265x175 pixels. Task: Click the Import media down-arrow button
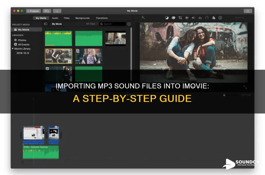coord(57,11)
